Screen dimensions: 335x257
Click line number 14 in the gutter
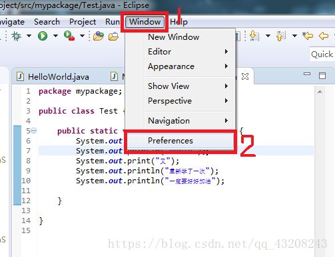(26, 220)
